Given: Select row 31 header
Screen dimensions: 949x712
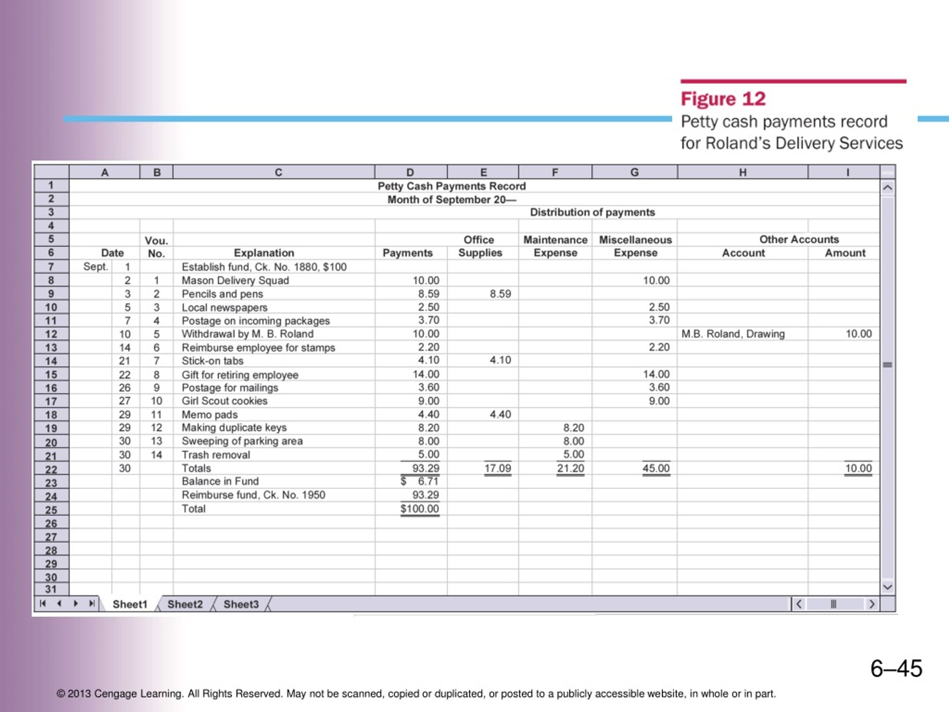Looking at the screenshot, I should 52,589.
